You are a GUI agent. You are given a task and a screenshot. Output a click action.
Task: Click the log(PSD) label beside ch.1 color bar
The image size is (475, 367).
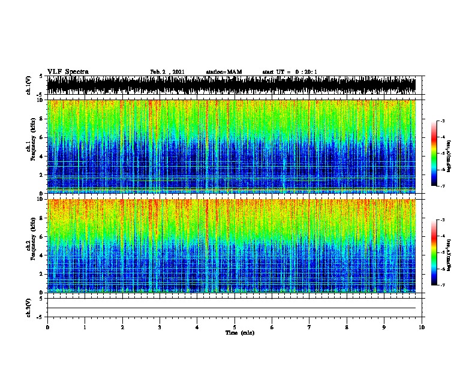(x=449, y=157)
